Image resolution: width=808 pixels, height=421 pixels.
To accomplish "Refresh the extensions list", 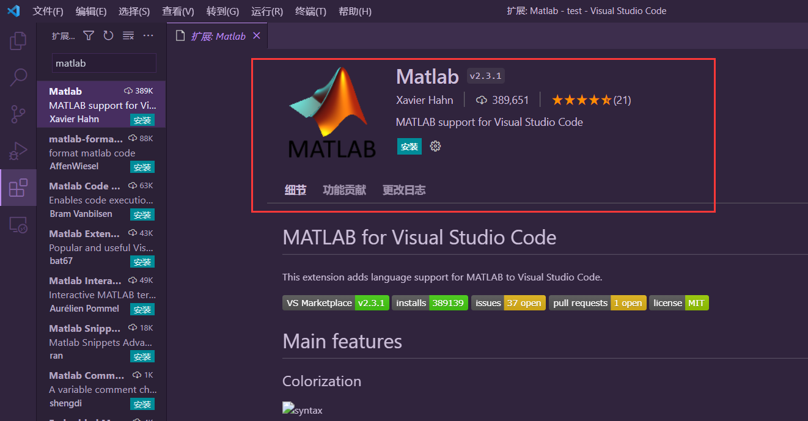I will 108,36.
